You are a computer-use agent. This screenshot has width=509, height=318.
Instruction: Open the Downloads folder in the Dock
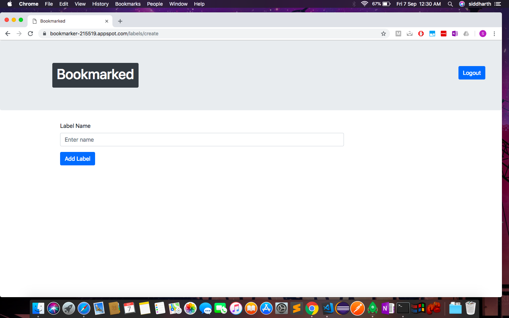tap(455, 308)
